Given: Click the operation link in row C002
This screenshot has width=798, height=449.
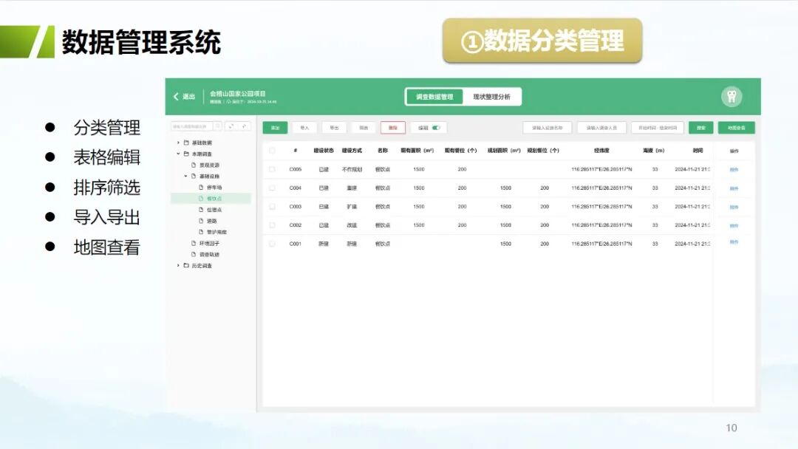Looking at the screenshot, I should tap(734, 226).
